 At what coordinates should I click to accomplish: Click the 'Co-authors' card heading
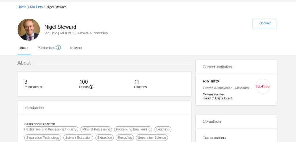click(x=212, y=121)
